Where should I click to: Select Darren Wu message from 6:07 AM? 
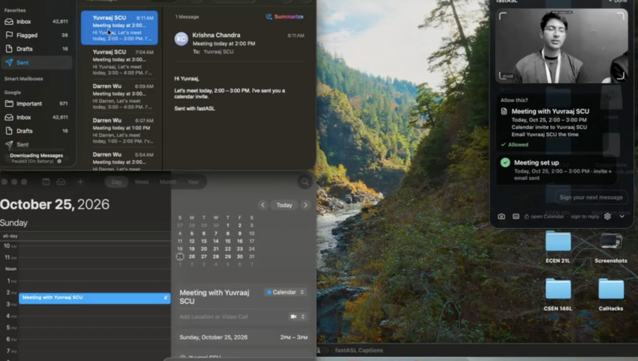point(120,131)
